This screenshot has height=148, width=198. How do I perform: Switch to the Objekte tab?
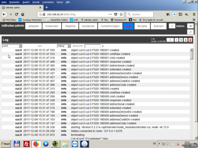click(70, 26)
